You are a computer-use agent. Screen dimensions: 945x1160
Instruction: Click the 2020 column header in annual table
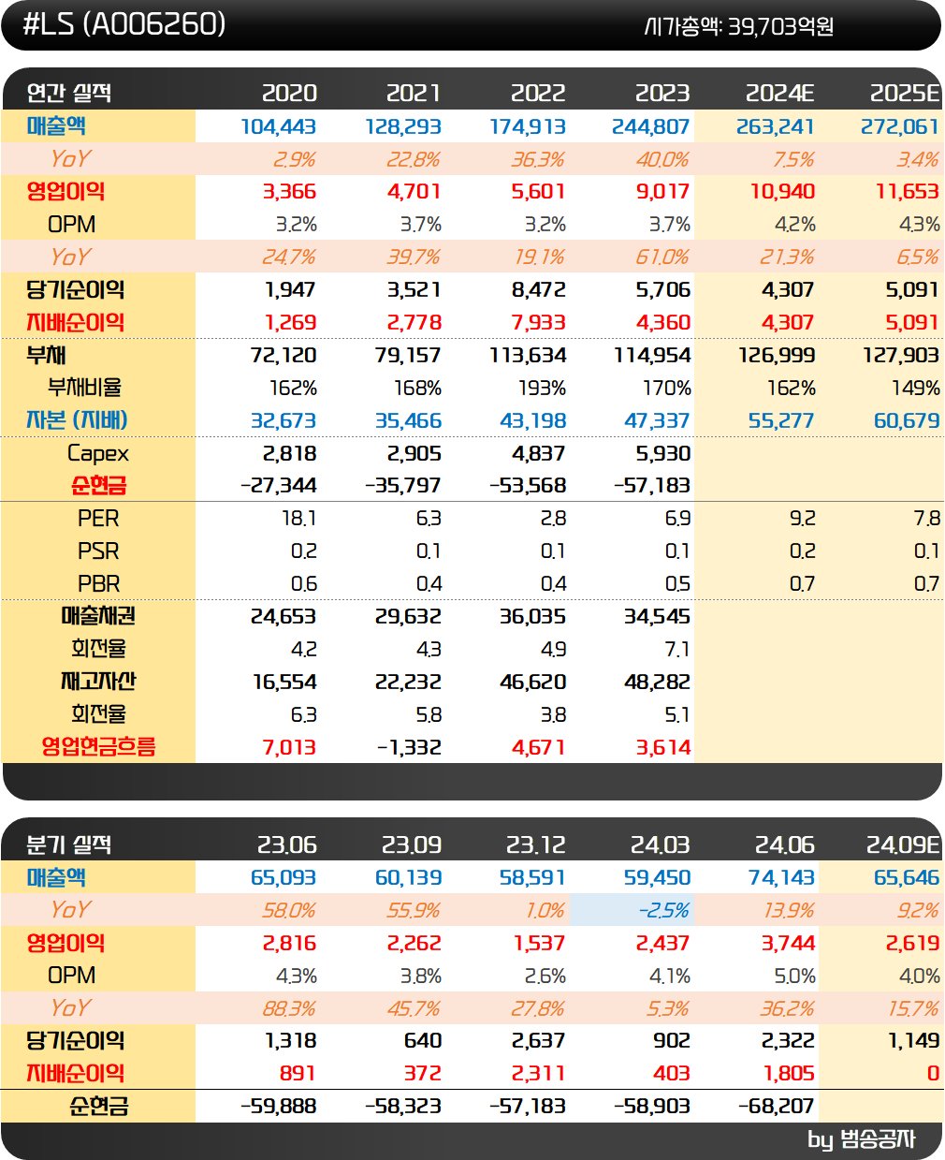point(289,93)
